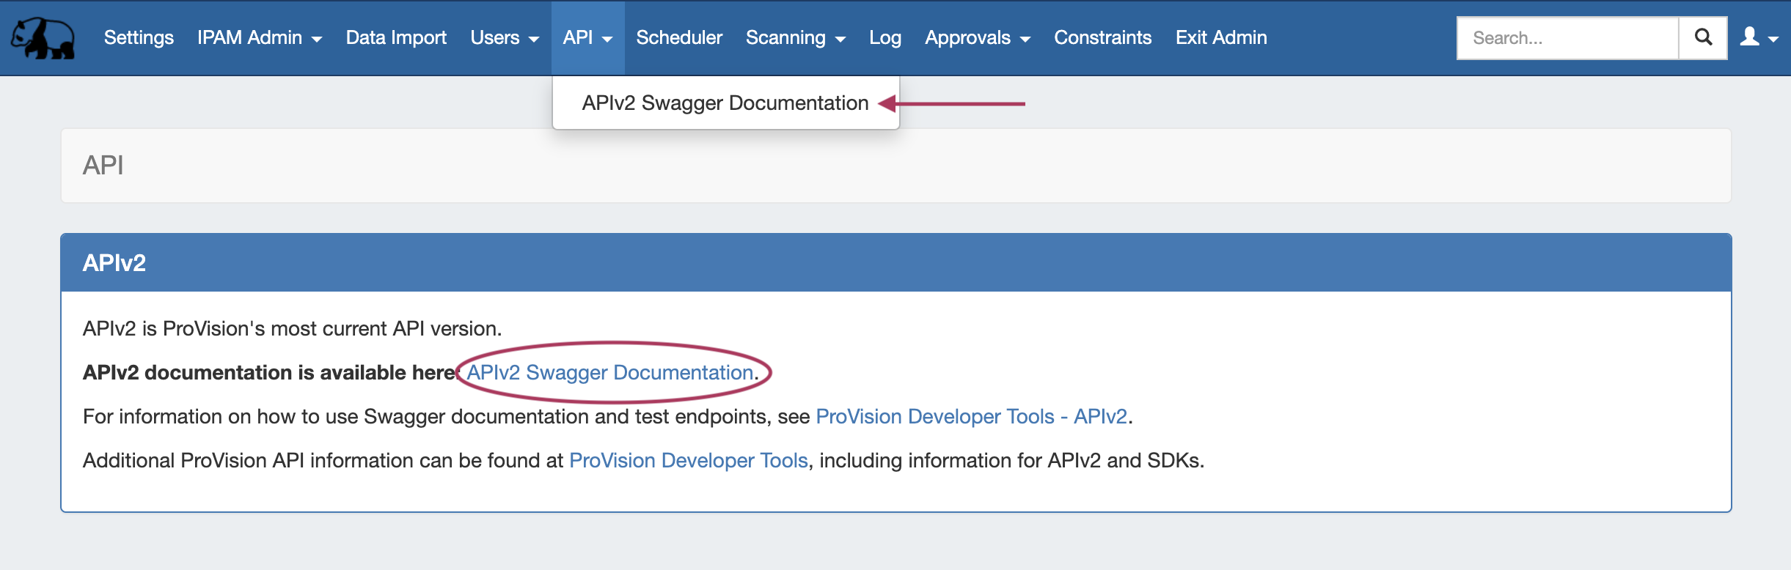Click the panda logo icon
Image resolution: width=1791 pixels, height=570 pixels.
(43, 38)
